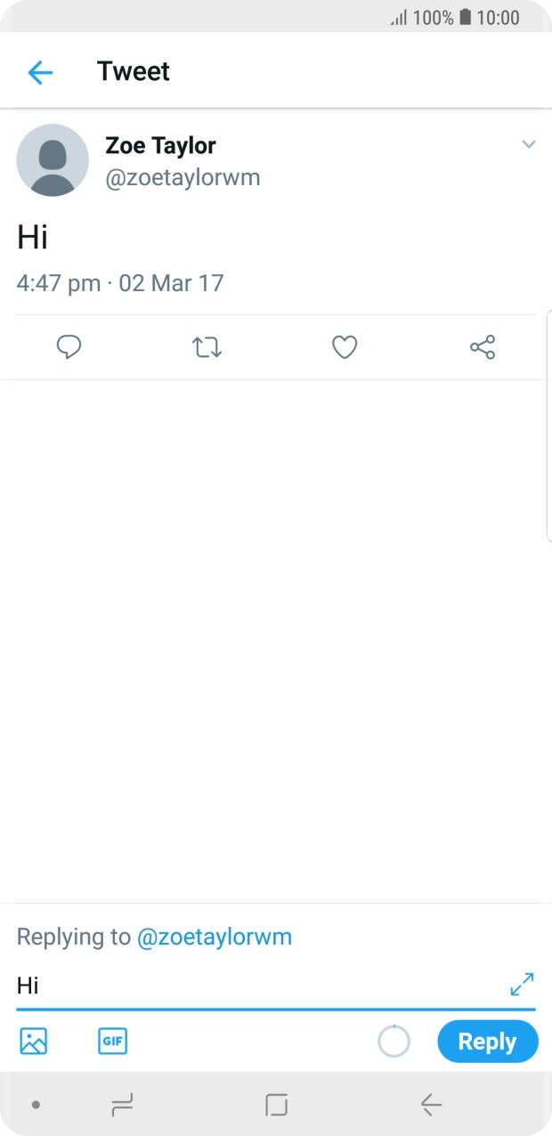Open the share options icon
This screenshot has height=1136, width=552.
pos(482,347)
